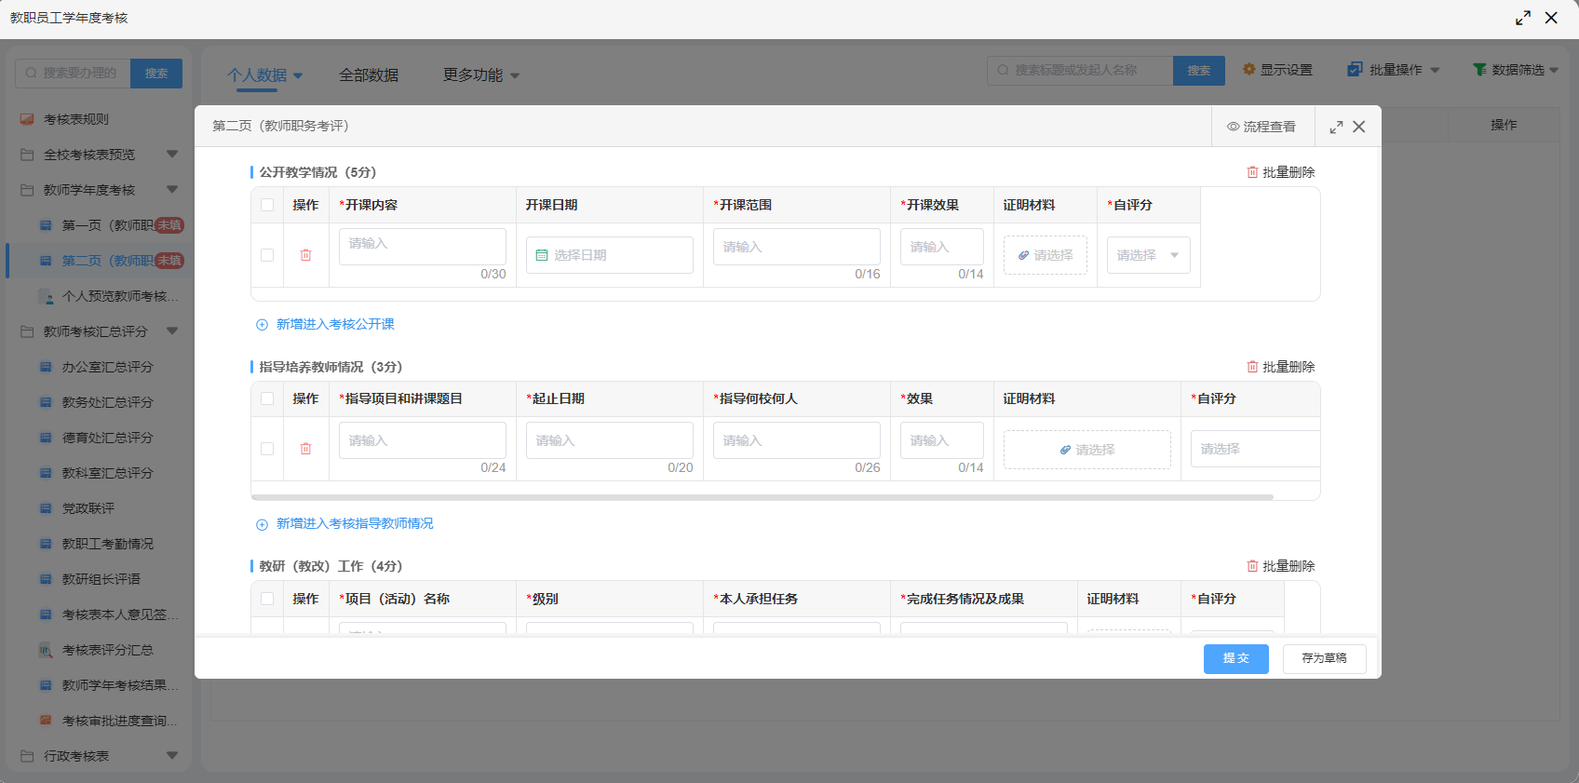This screenshot has height=783, width=1579.
Task: Click trash icon in 指导培养教师情况 row
Action: (x=305, y=449)
